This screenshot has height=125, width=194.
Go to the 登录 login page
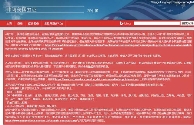20,24
